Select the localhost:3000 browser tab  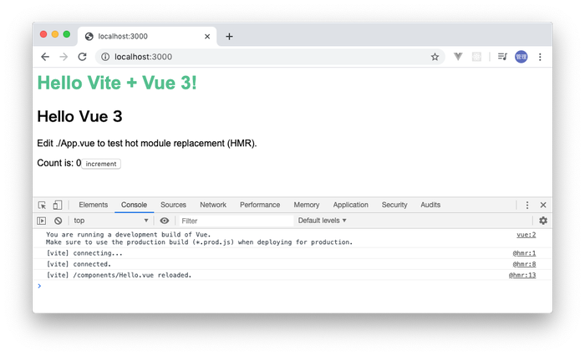pyautogui.click(x=147, y=36)
